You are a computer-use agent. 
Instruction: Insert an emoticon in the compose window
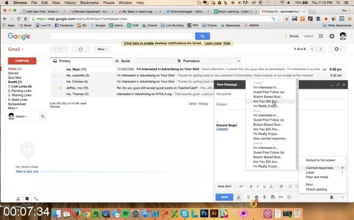coord(289,197)
